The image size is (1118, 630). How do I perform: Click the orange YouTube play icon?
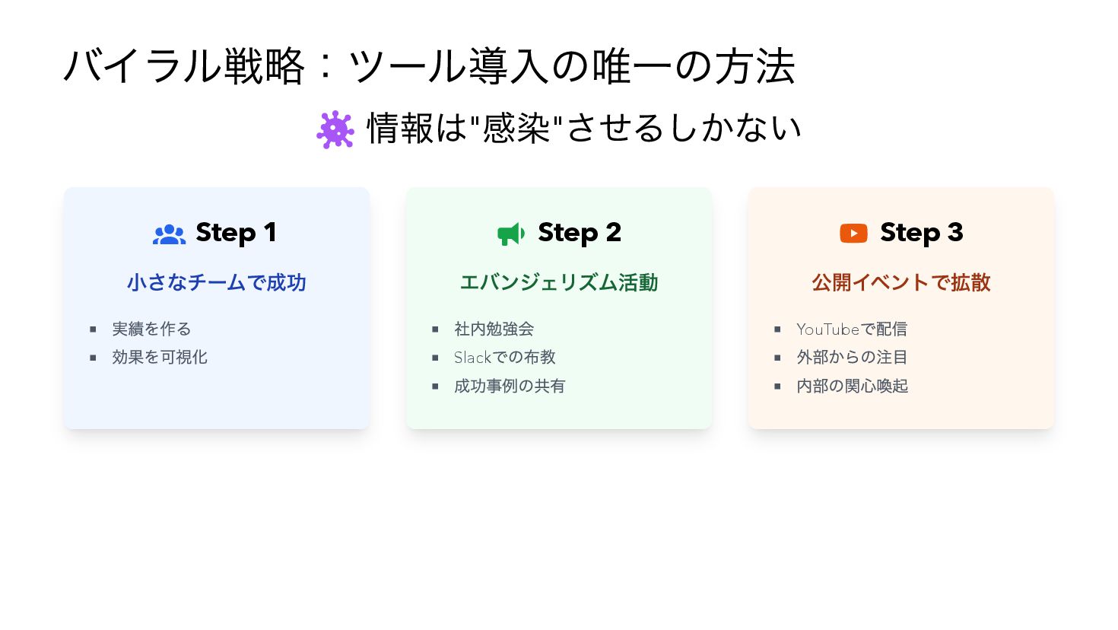[853, 233]
